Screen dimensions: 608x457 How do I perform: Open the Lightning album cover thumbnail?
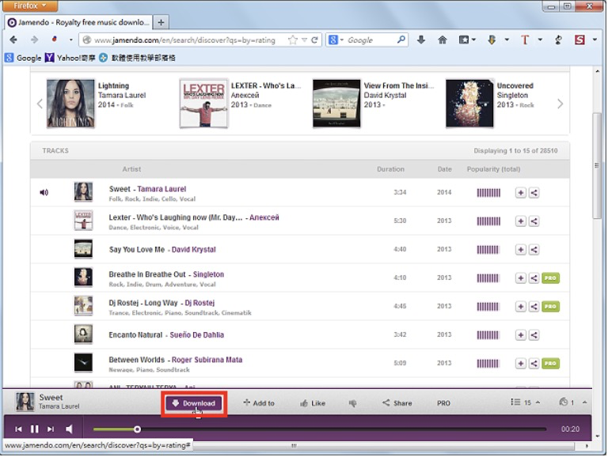tap(70, 104)
